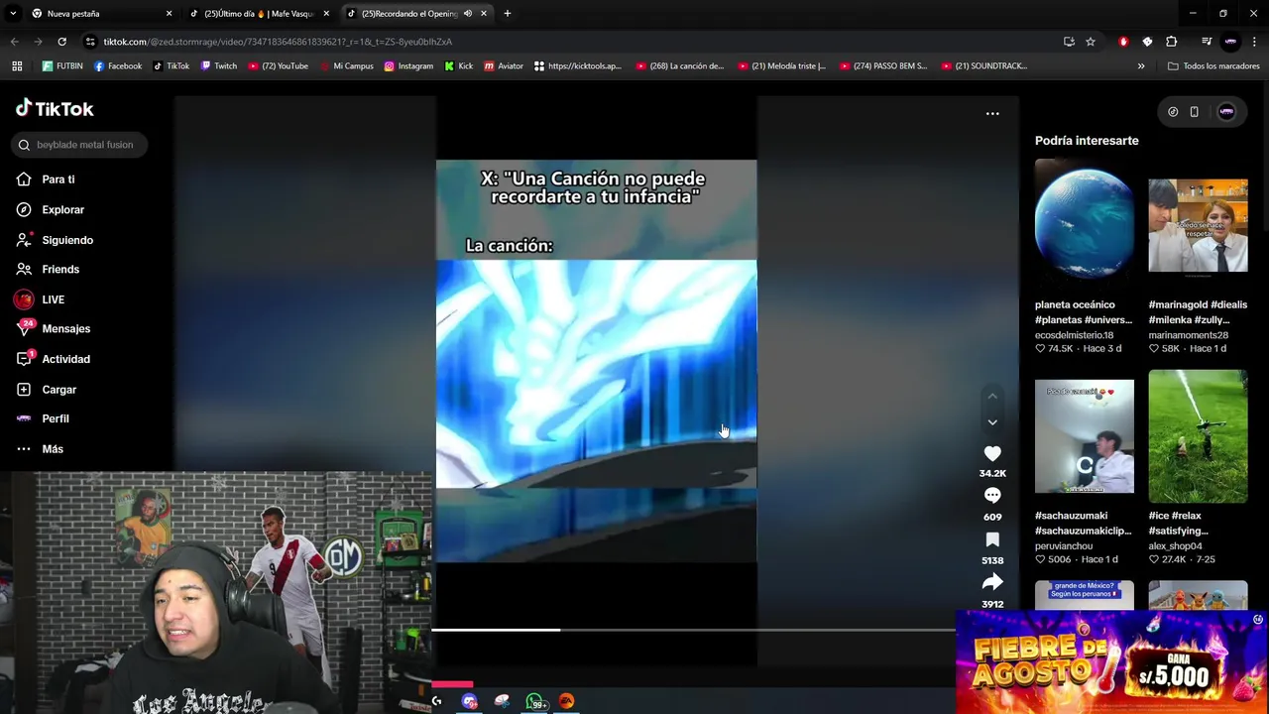Go to previous video with up chevron
Image resolution: width=1269 pixels, height=714 pixels.
(992, 397)
